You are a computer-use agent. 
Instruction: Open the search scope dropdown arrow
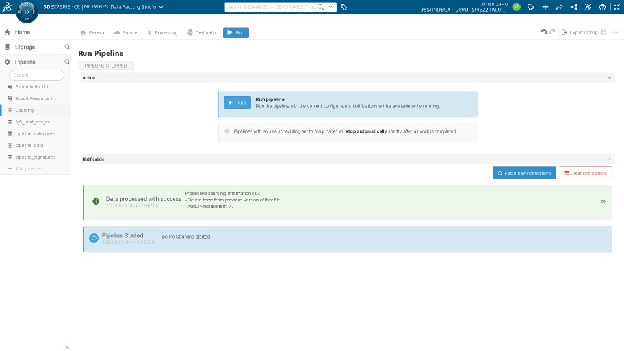coord(330,7)
